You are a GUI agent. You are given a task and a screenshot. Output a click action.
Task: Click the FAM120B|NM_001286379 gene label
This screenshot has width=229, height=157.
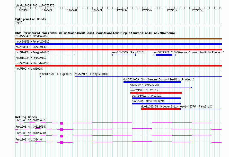click(31, 120)
